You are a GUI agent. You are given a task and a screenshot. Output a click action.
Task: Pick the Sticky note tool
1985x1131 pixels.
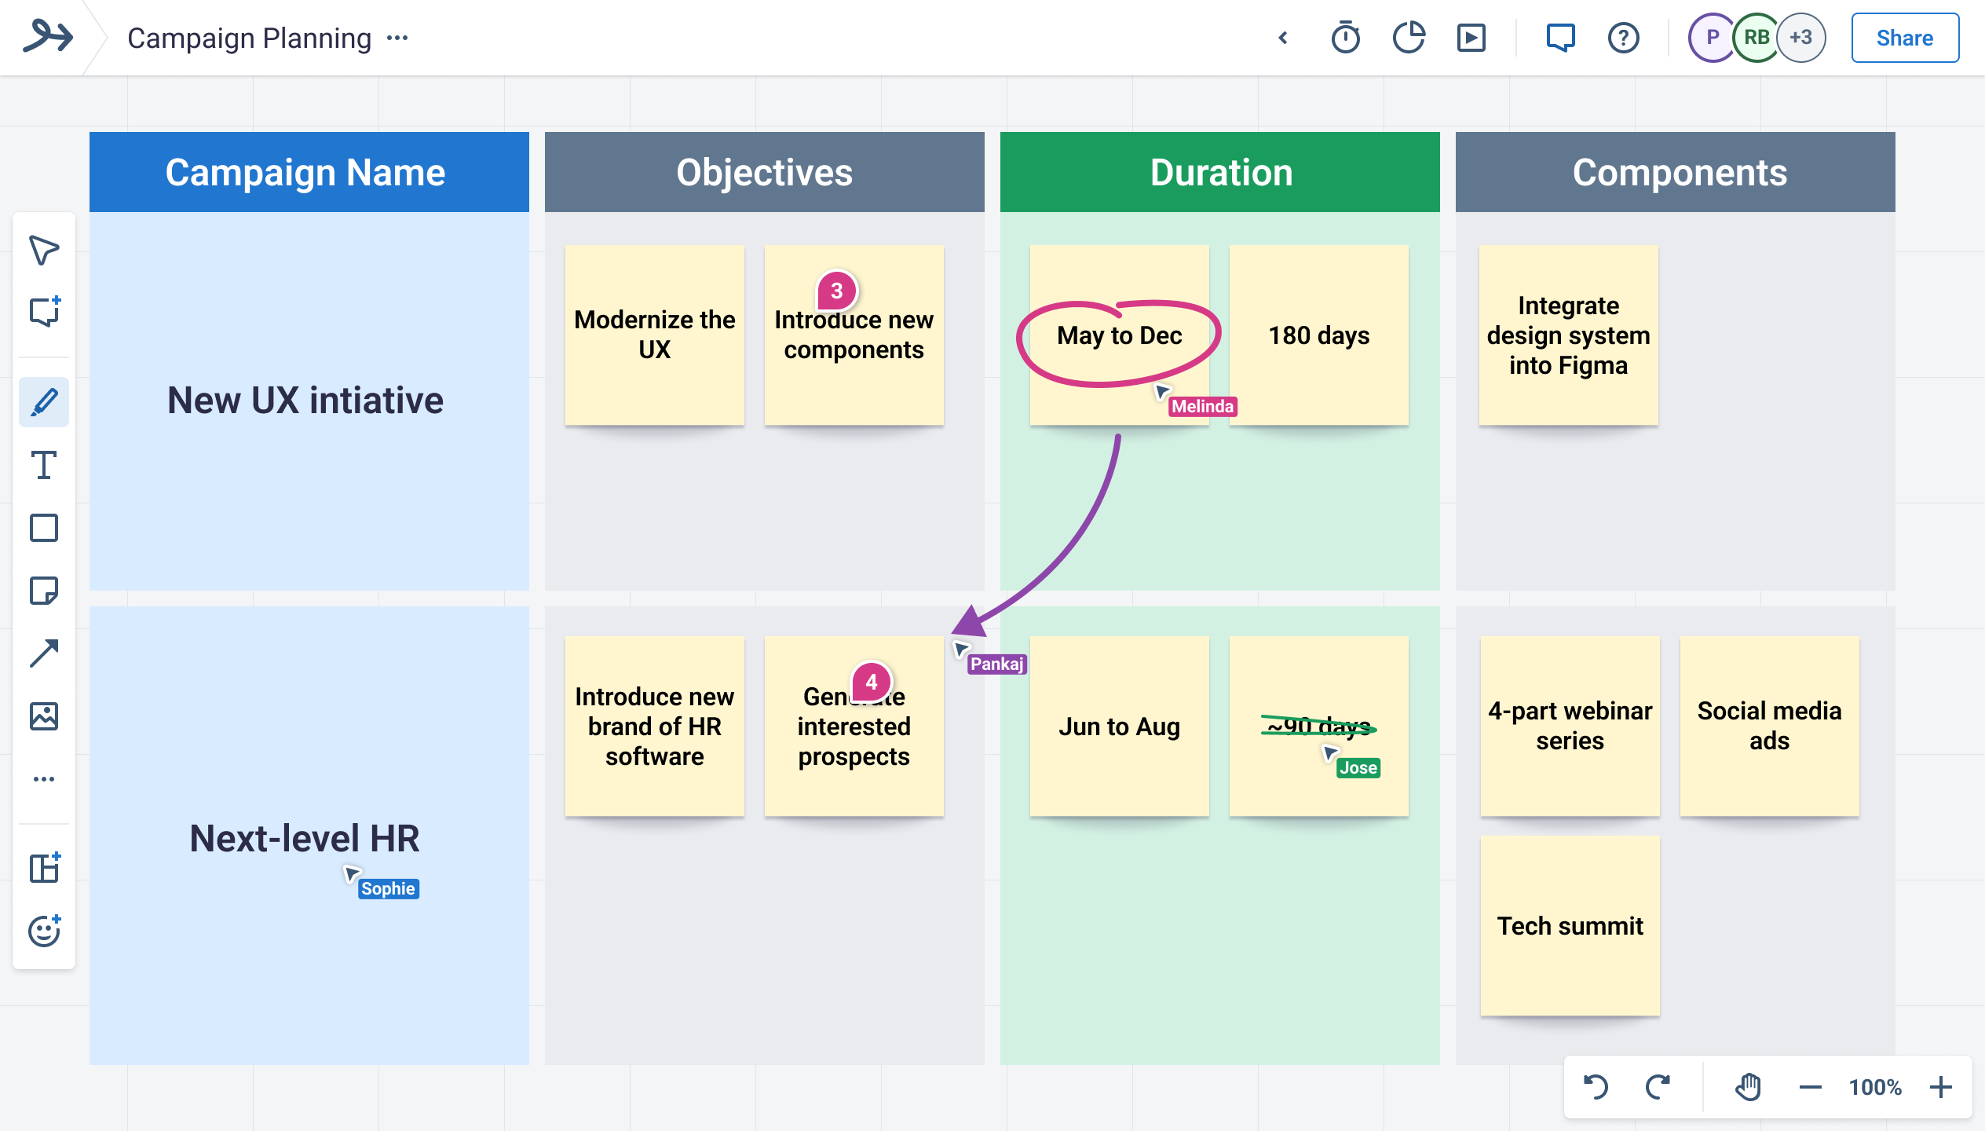43,591
